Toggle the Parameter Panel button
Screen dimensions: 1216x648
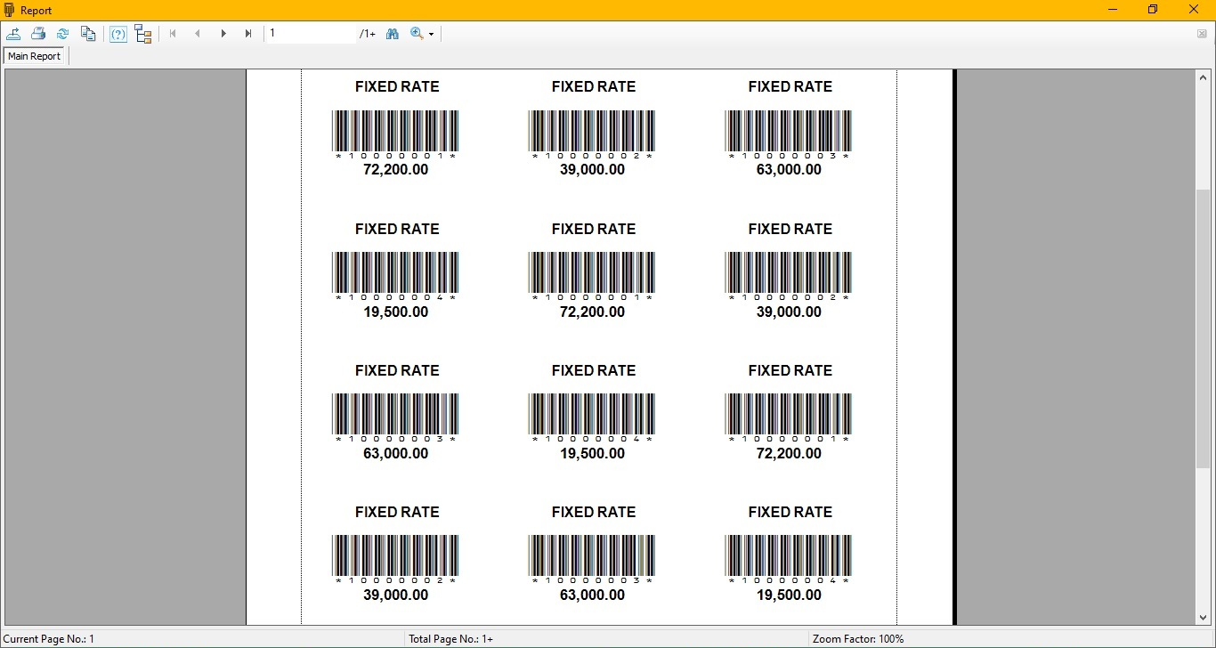[118, 34]
